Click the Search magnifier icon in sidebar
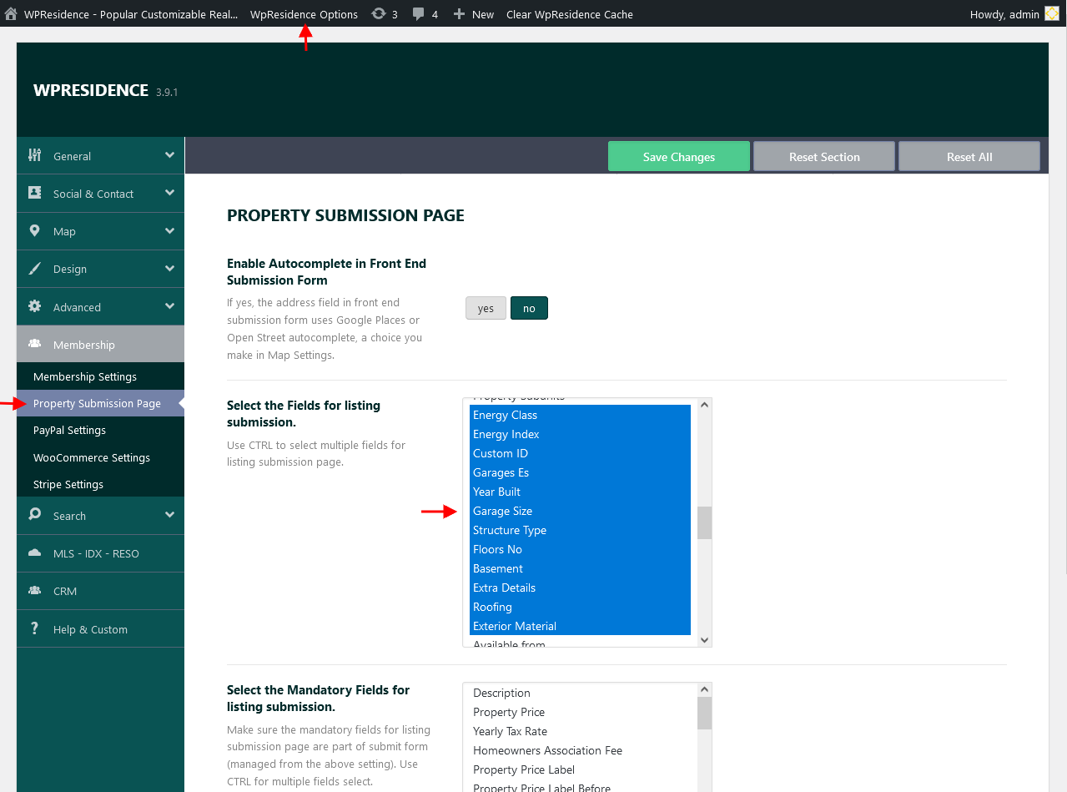This screenshot has height=792, width=1067. (34, 515)
